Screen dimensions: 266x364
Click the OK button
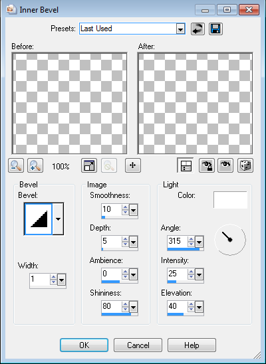point(84,345)
